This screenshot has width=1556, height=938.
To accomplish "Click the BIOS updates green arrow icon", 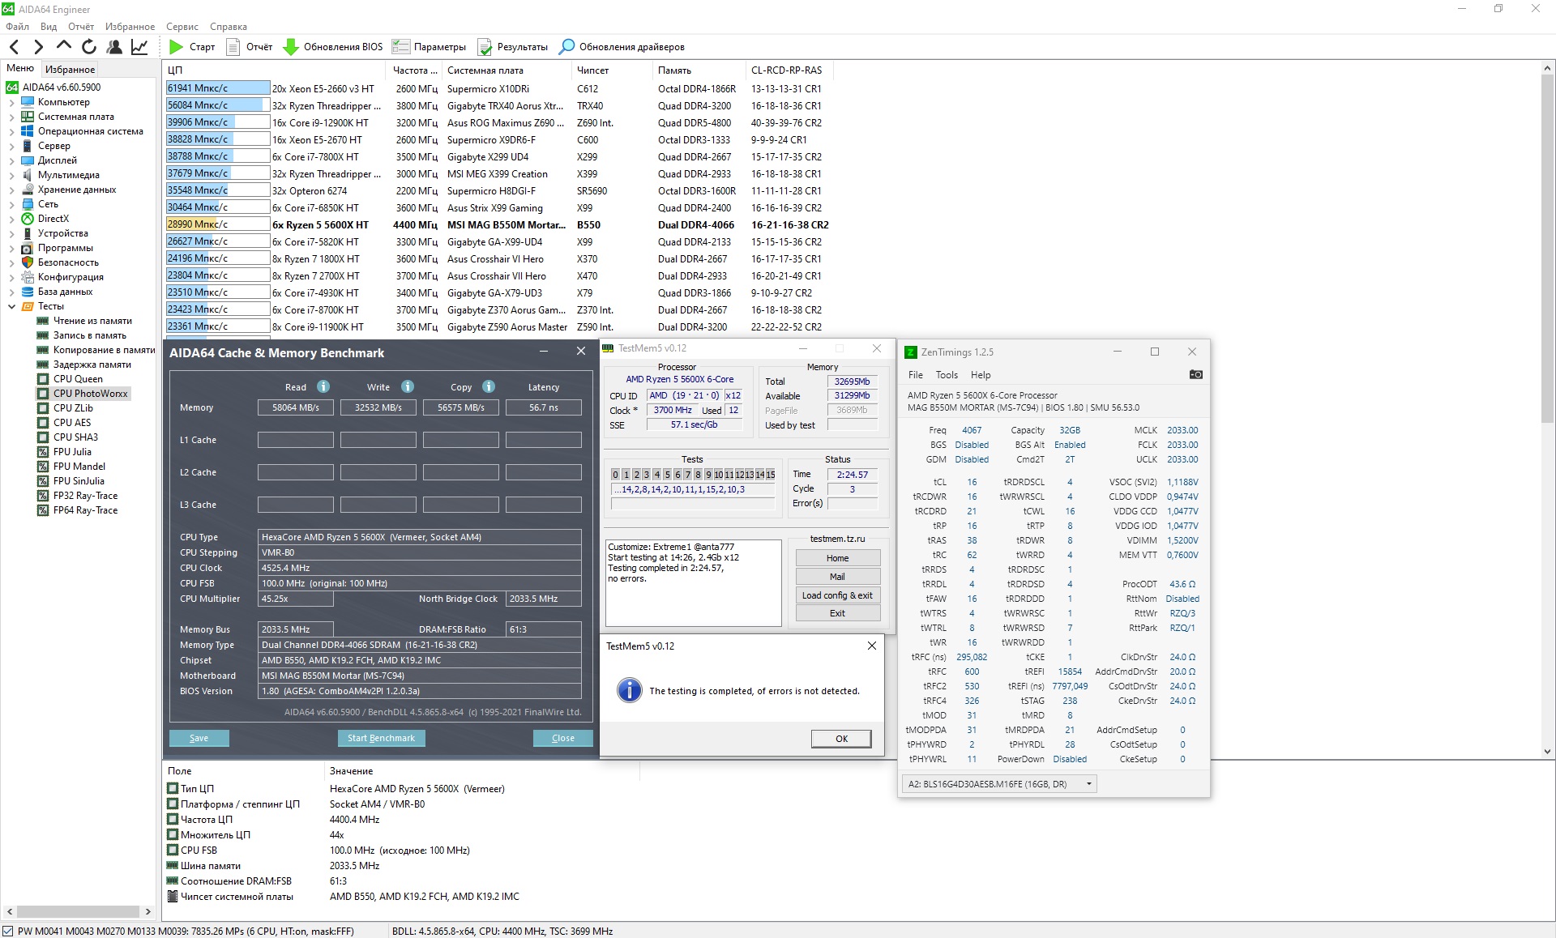I will 290,47.
